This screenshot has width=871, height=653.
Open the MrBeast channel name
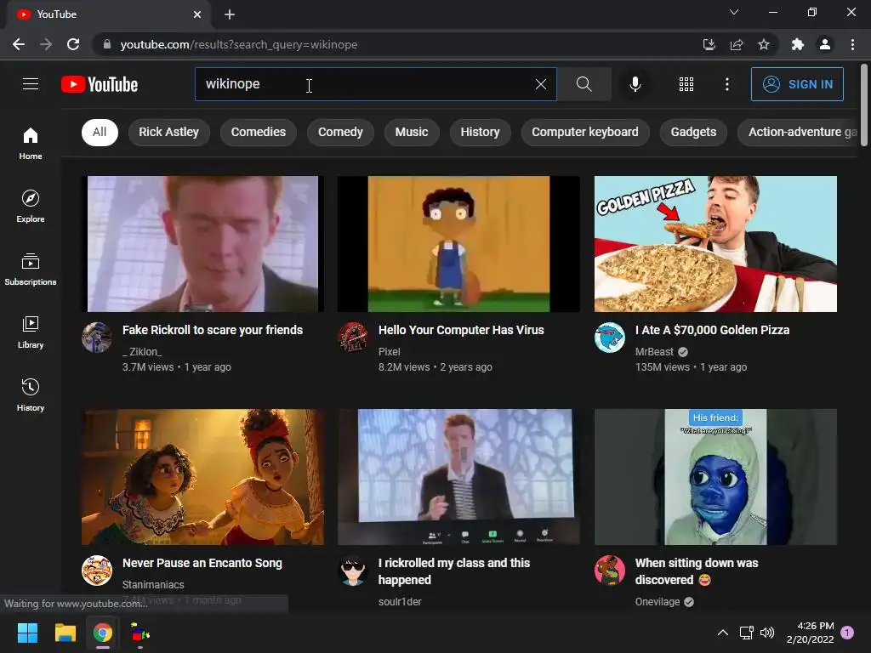tap(654, 351)
